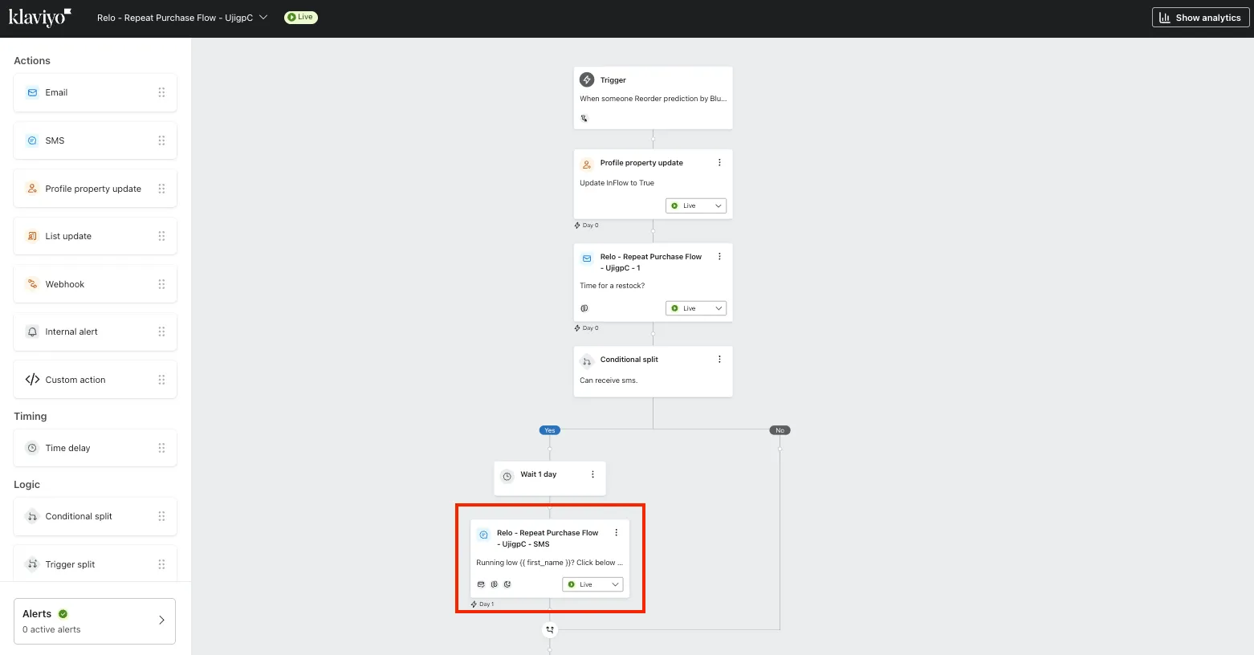1254x655 pixels.
Task: Click the green Alerts checkmark icon
Action: coord(63,614)
